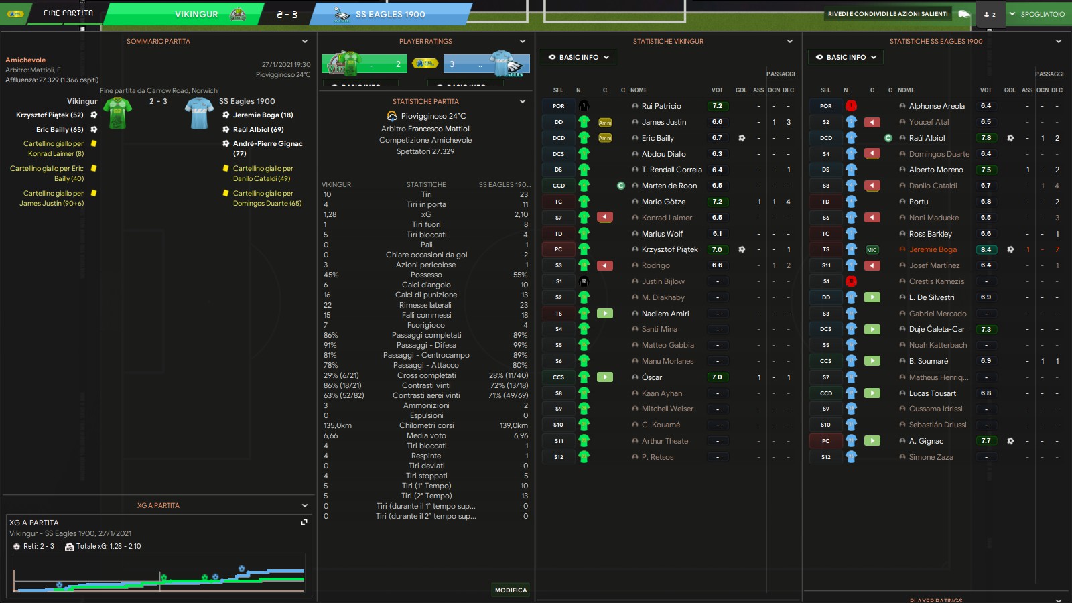1072x603 pixels.
Task: Expand the Player Ratings panel menu
Action: pos(523,41)
